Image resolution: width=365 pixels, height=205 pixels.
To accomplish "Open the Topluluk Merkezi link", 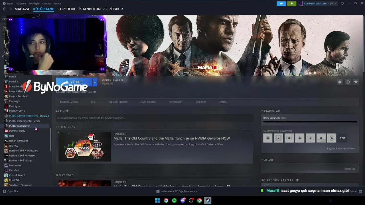I will tap(118, 102).
